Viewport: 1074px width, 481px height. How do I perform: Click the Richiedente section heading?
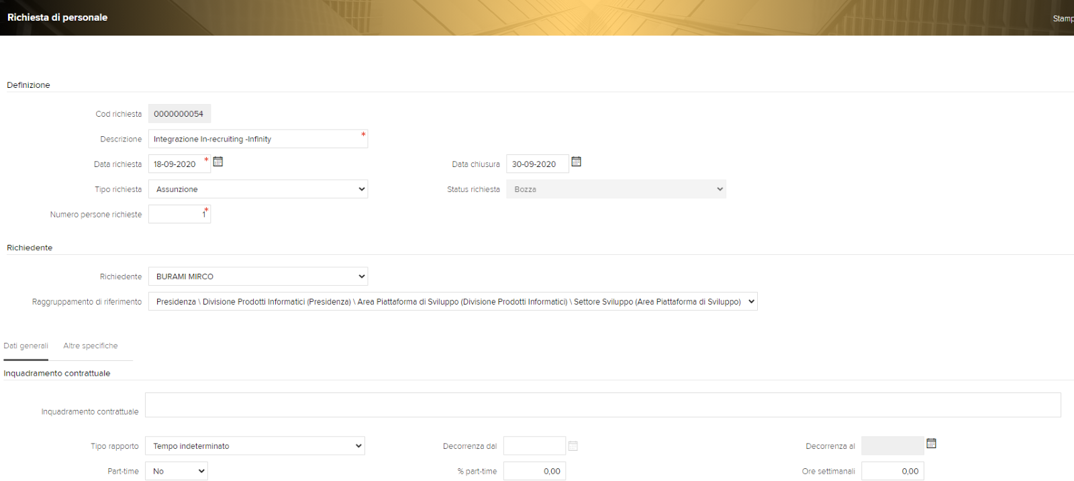point(30,248)
